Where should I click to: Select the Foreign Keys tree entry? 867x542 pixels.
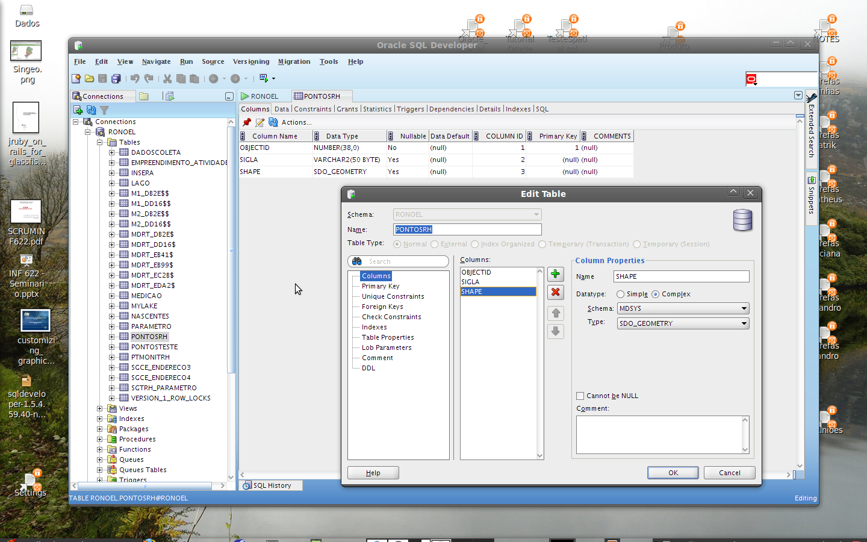click(382, 307)
